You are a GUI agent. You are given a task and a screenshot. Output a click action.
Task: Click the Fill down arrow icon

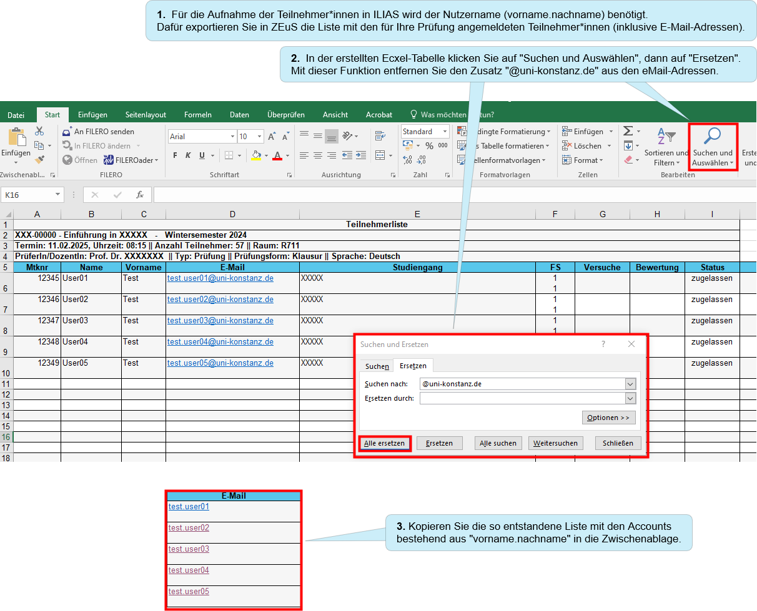[628, 145]
